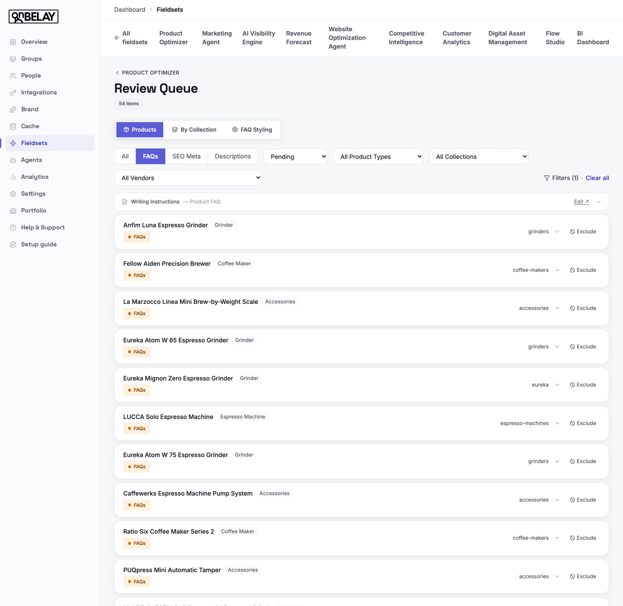Expand espresso-machines chevron for LUCCA Solo

[x=557, y=423]
